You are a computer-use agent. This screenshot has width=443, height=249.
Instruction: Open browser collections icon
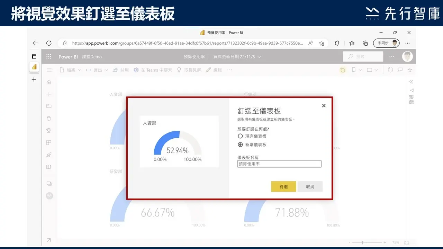(365, 43)
